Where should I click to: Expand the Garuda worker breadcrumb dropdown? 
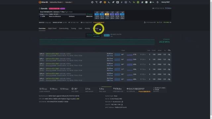[x=69, y=2]
